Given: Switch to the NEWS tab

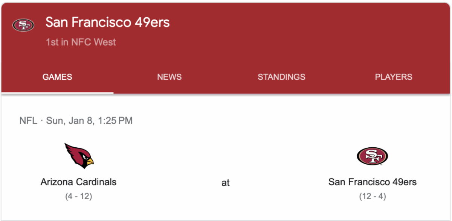Looking at the screenshot, I should point(169,77).
